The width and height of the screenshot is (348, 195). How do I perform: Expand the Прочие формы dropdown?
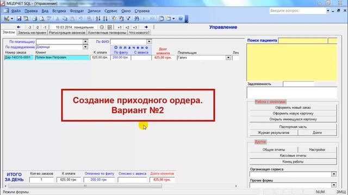tap(334, 185)
